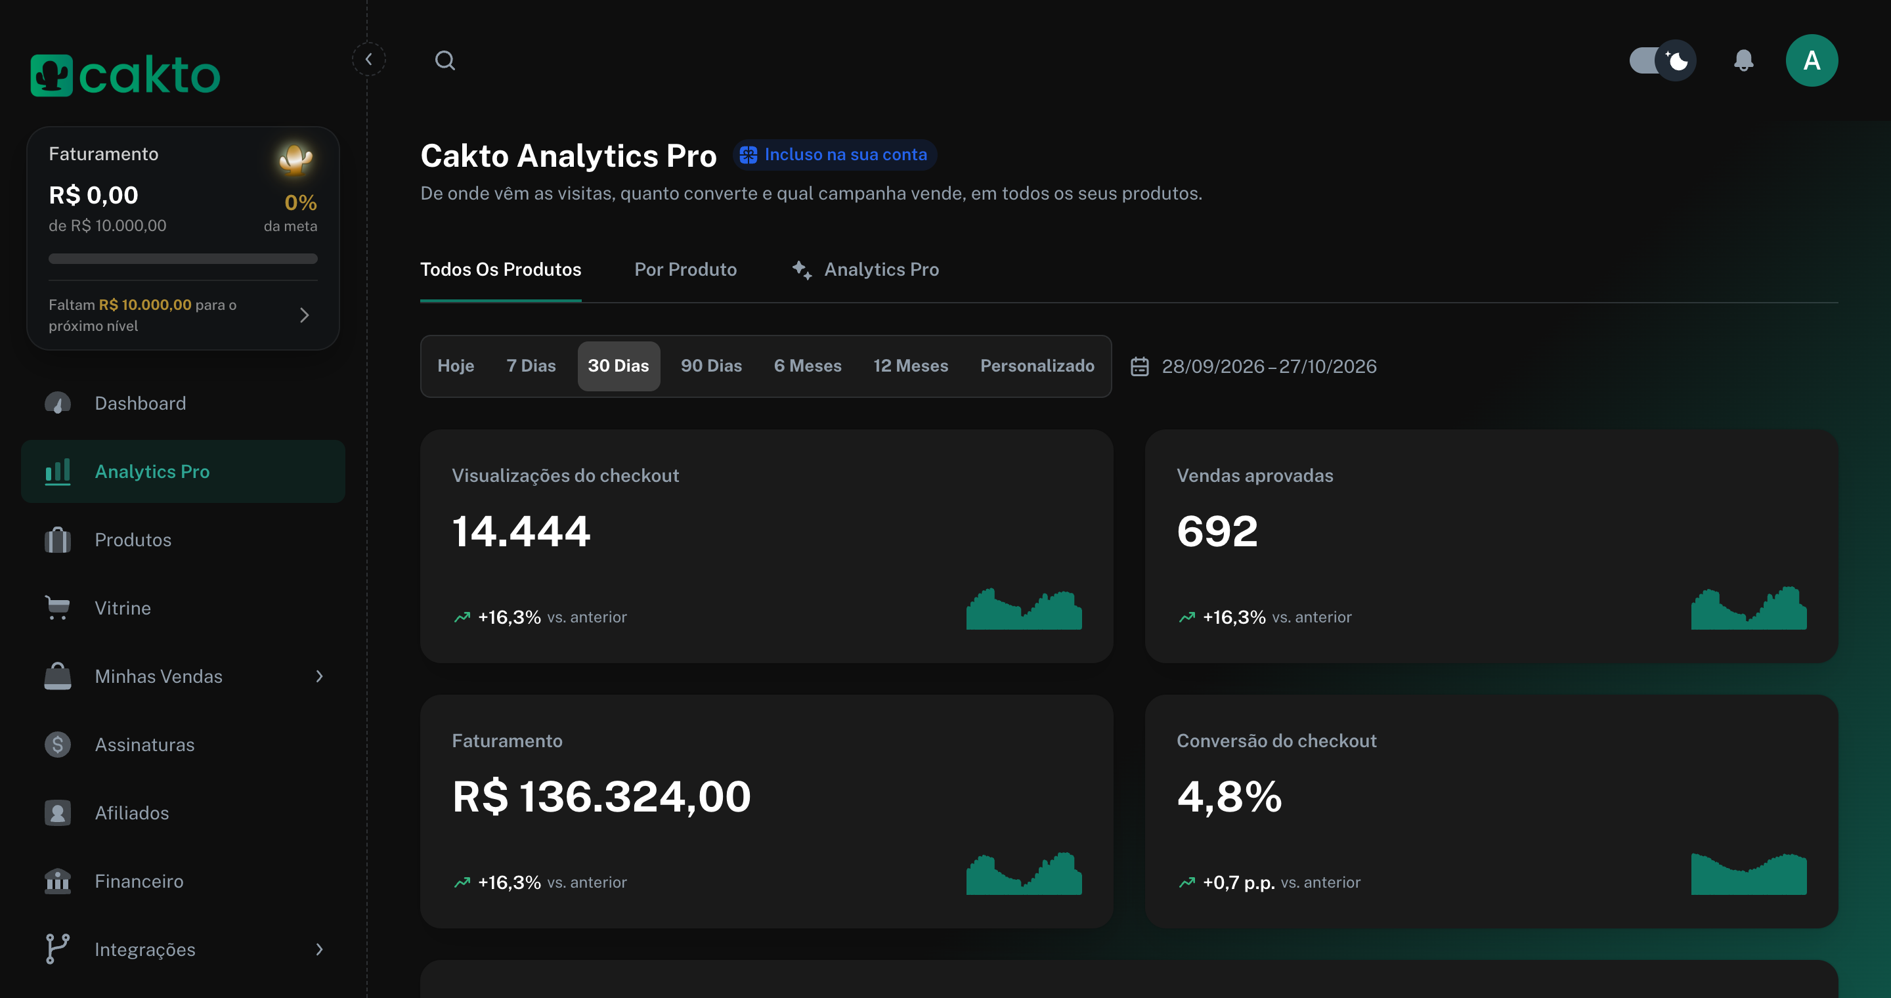The height and width of the screenshot is (998, 1891).
Task: Click the trend arrow in Conversão do checkout card
Action: (x=1187, y=883)
